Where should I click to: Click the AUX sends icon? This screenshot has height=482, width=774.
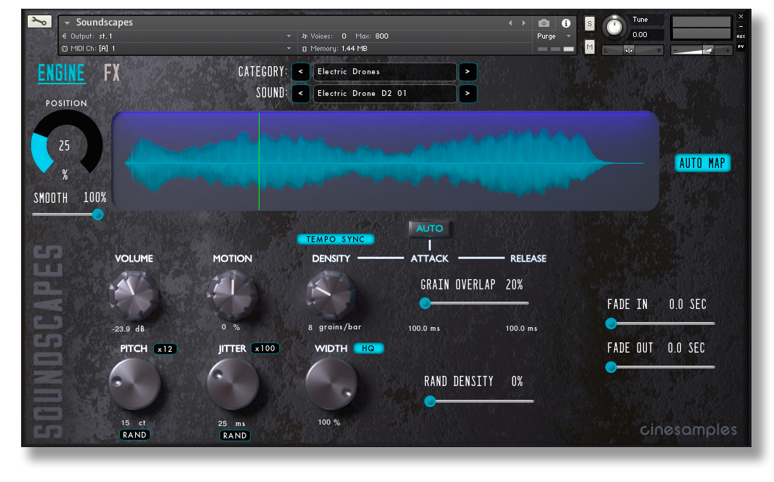[740, 36]
